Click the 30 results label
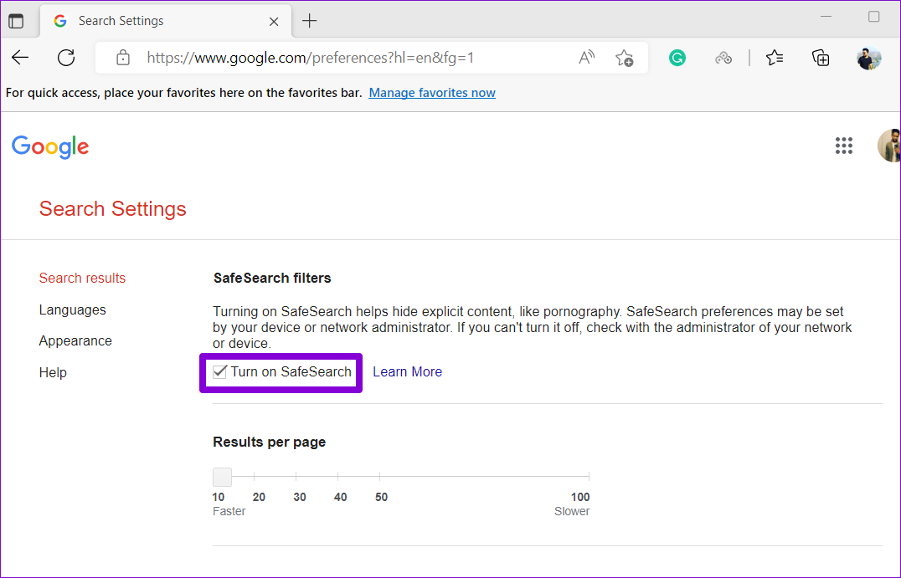Screen dimensions: 901x578 (300, 497)
